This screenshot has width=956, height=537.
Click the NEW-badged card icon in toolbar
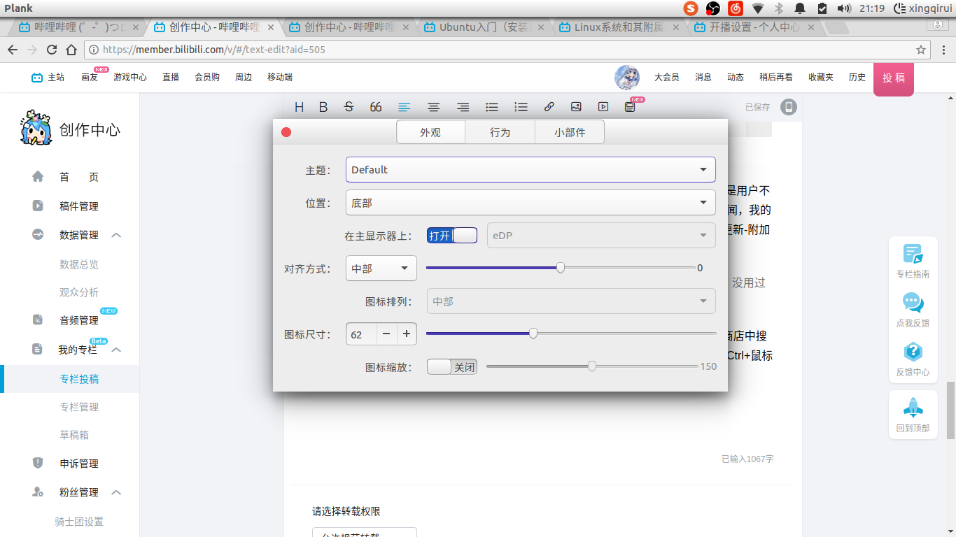pyautogui.click(x=630, y=107)
